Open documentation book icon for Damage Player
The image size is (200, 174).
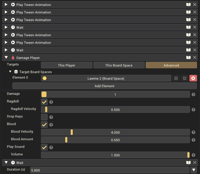pyautogui.click(x=188, y=58)
